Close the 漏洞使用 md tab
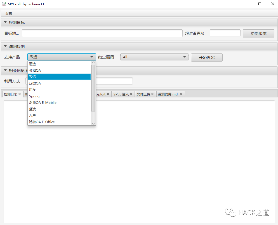Image resolution: width=278 pixels, height=225 pixels. pyautogui.click(x=181, y=94)
